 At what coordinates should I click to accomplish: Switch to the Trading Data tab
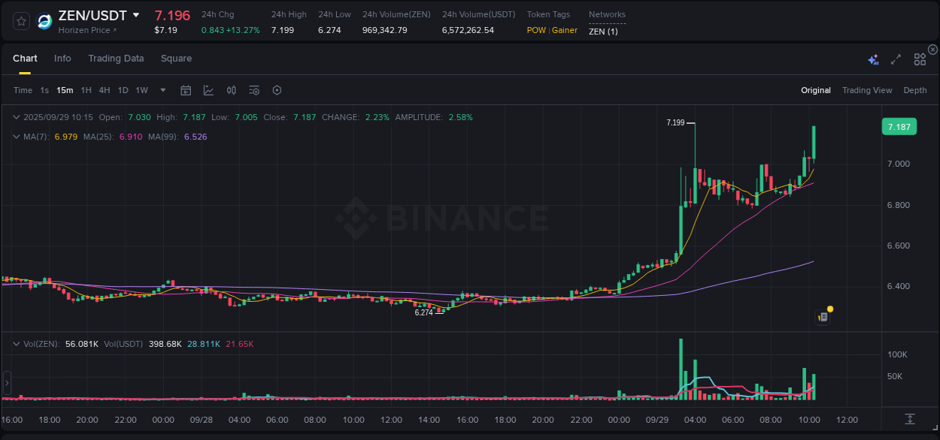pyautogui.click(x=116, y=58)
